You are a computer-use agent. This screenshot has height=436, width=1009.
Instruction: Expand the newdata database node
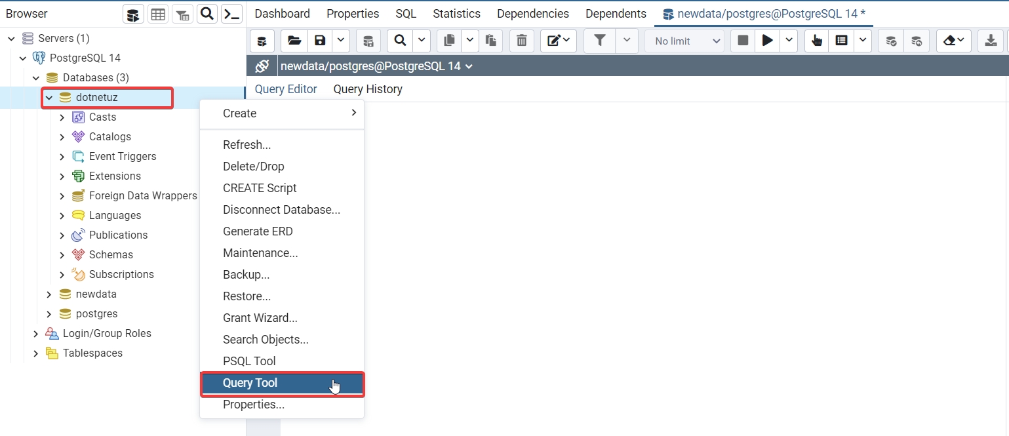coord(49,294)
